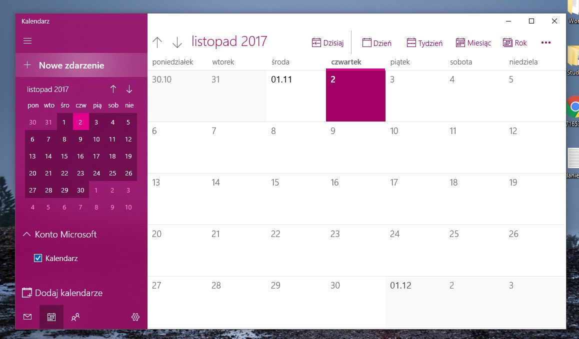Go to next month in mini calendar
This screenshot has height=339, width=579.
129,89
